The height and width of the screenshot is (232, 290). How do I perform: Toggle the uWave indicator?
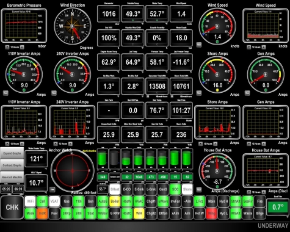pos(163,201)
